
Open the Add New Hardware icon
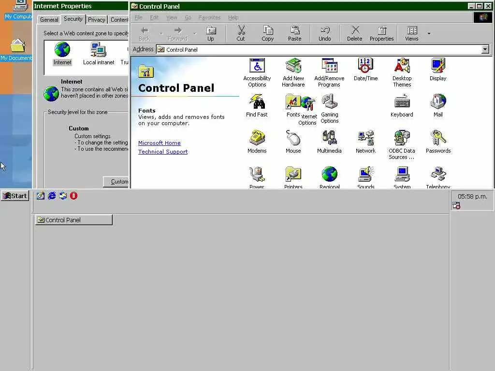click(293, 72)
